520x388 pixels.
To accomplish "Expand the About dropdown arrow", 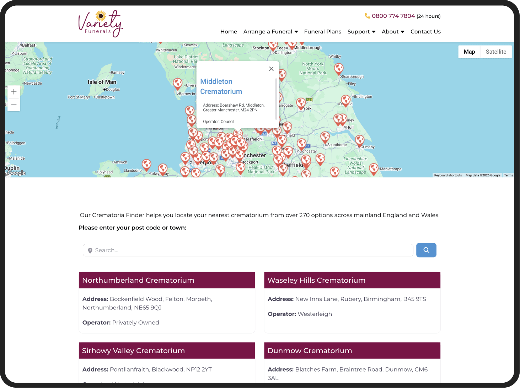I will click(402, 32).
